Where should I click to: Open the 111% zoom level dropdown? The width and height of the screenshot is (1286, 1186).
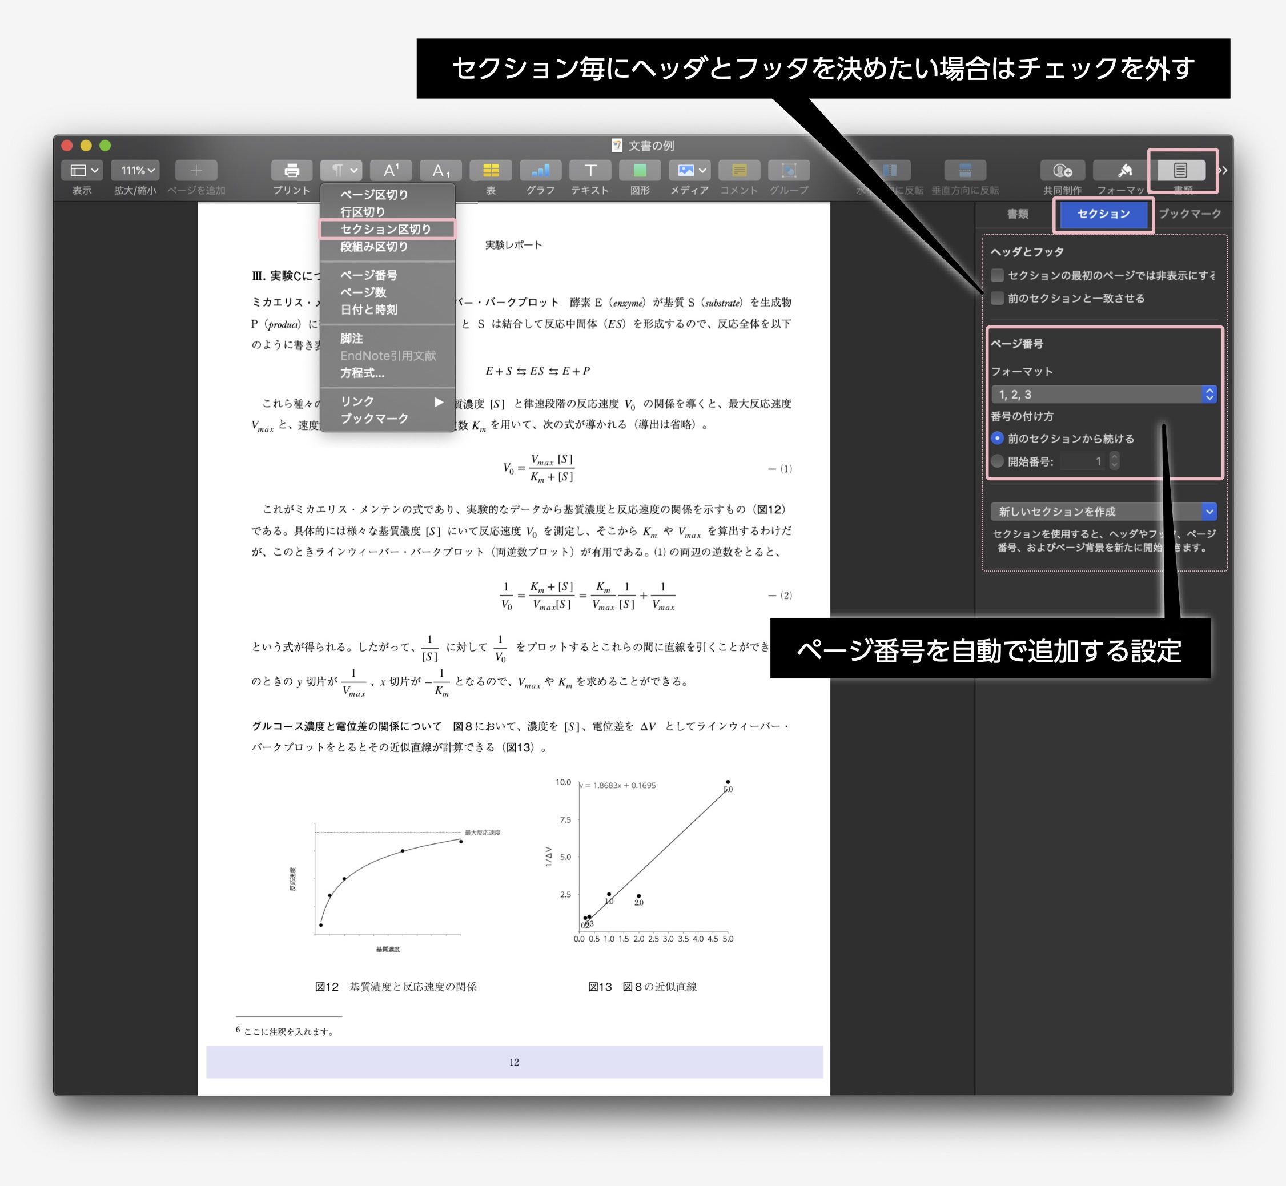click(x=135, y=170)
